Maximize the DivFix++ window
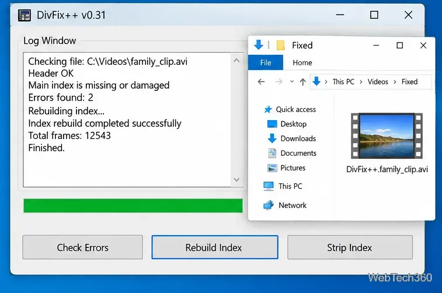Image resolution: width=442 pixels, height=293 pixels. (374, 15)
